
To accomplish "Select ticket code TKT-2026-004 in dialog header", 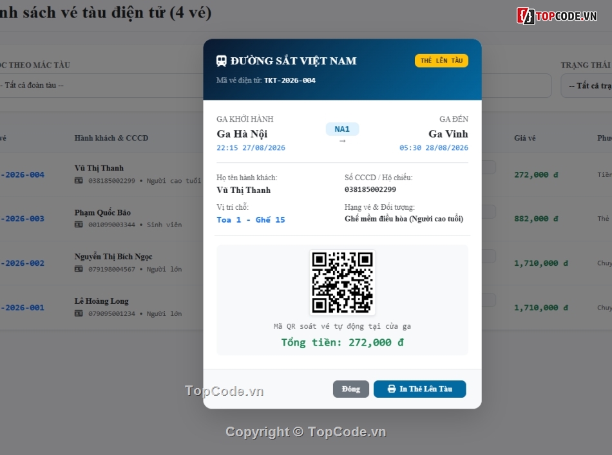I will point(290,80).
